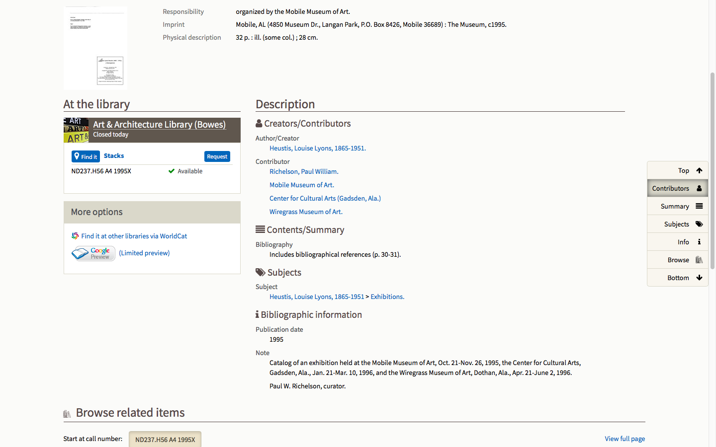
Task: Select the ND237.H56 A4 1995X call number tab
Action: 165,440
